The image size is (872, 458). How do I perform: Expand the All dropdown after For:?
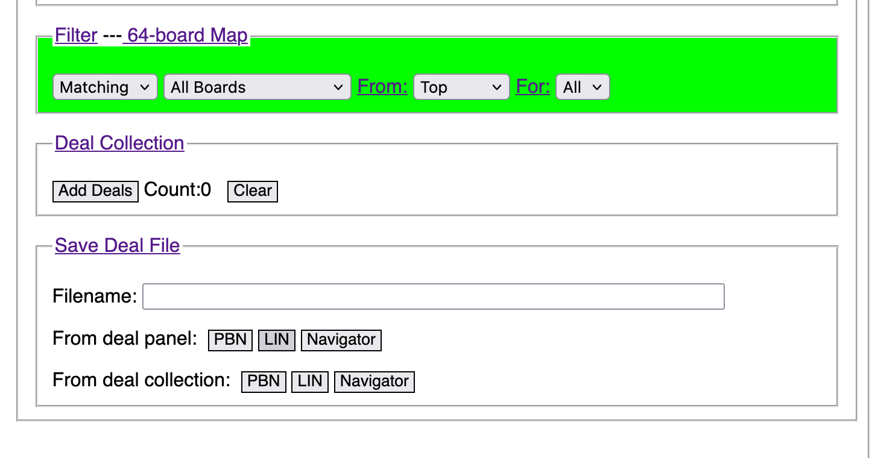click(583, 87)
